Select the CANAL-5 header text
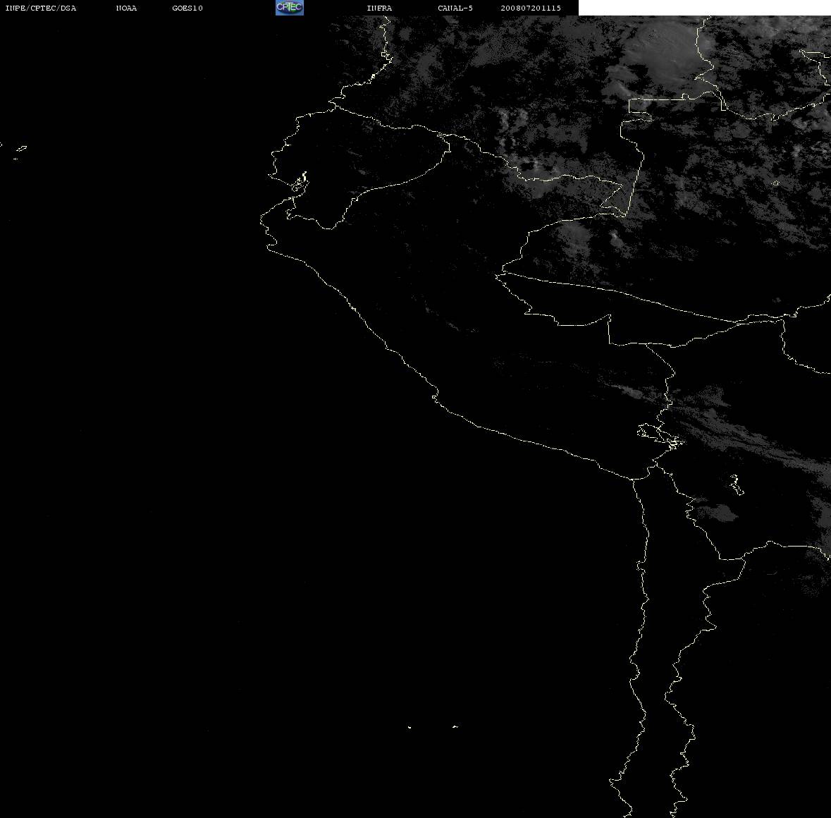 click(455, 8)
